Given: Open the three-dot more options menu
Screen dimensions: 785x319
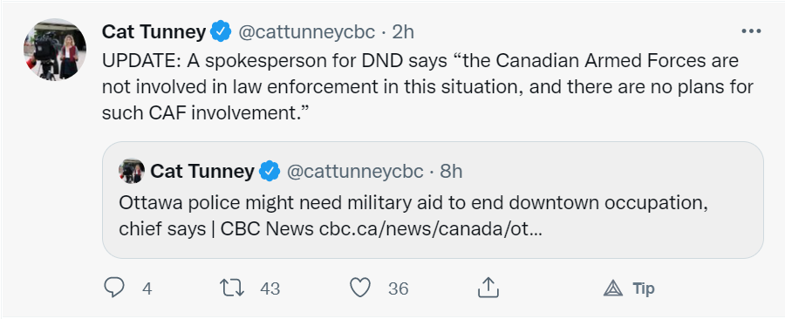Looking at the screenshot, I should point(751,31).
